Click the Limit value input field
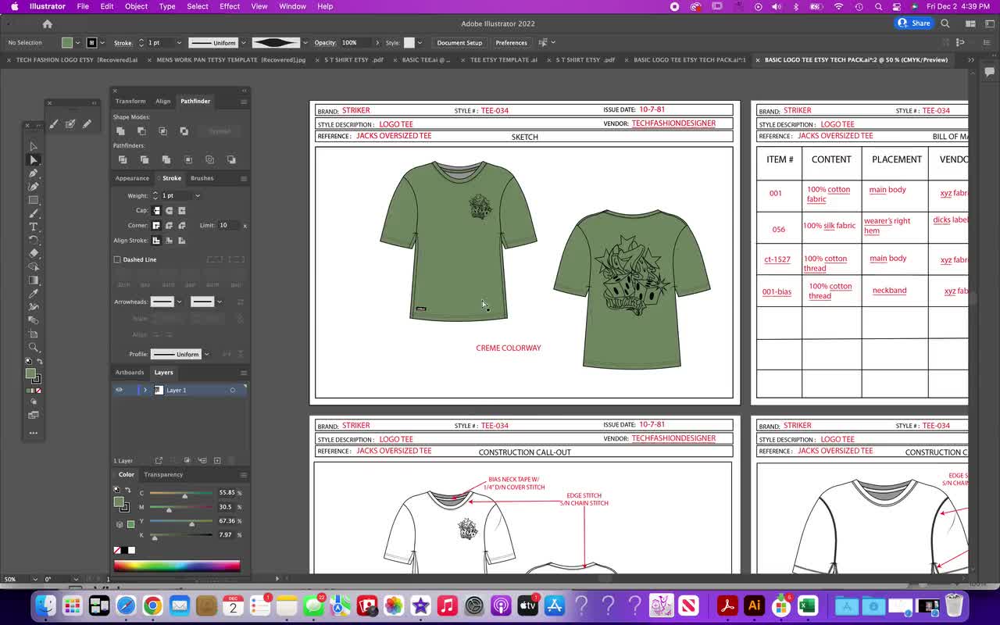Screen dimensions: 1000x625 pyautogui.click(x=227, y=225)
